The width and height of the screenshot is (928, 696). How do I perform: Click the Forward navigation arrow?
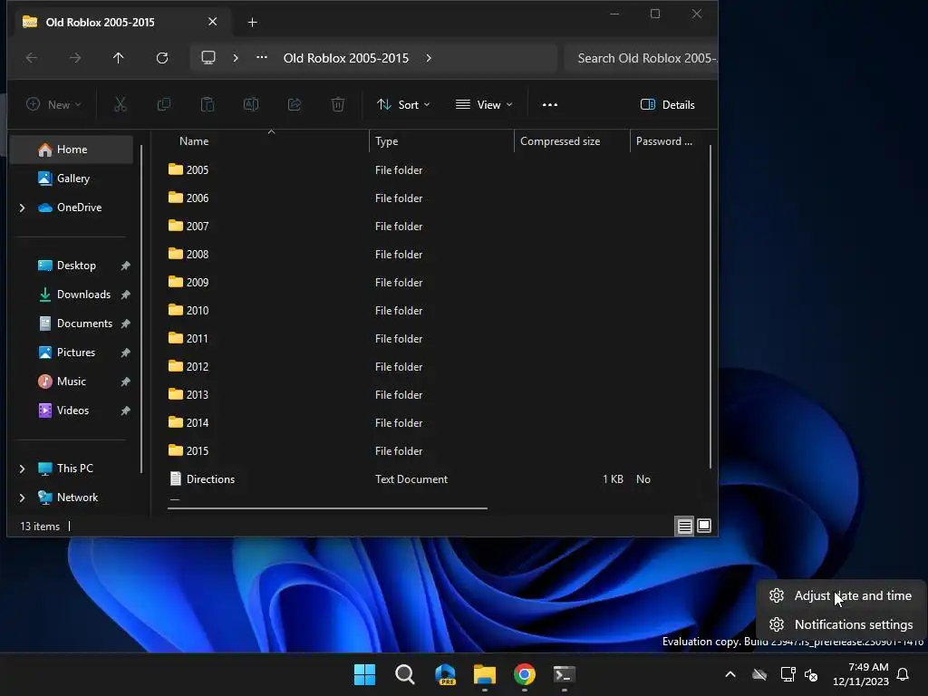click(x=75, y=58)
